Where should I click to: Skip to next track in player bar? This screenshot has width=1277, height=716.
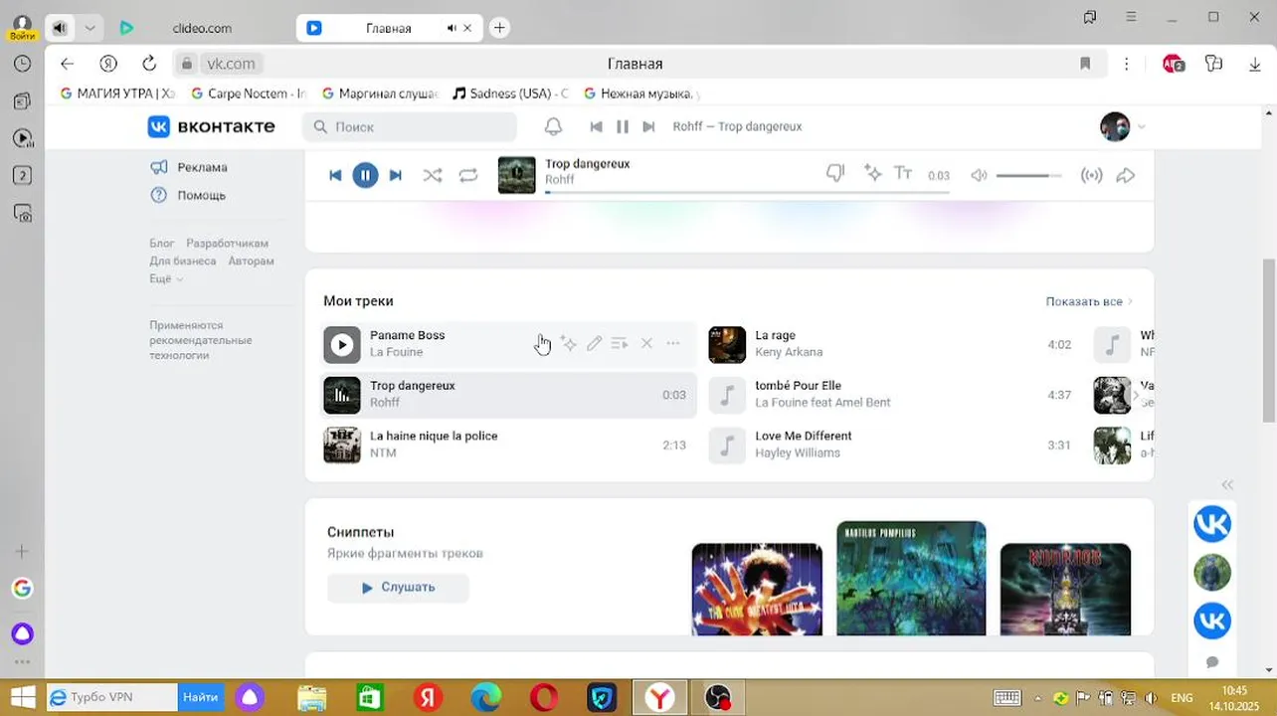tap(395, 176)
